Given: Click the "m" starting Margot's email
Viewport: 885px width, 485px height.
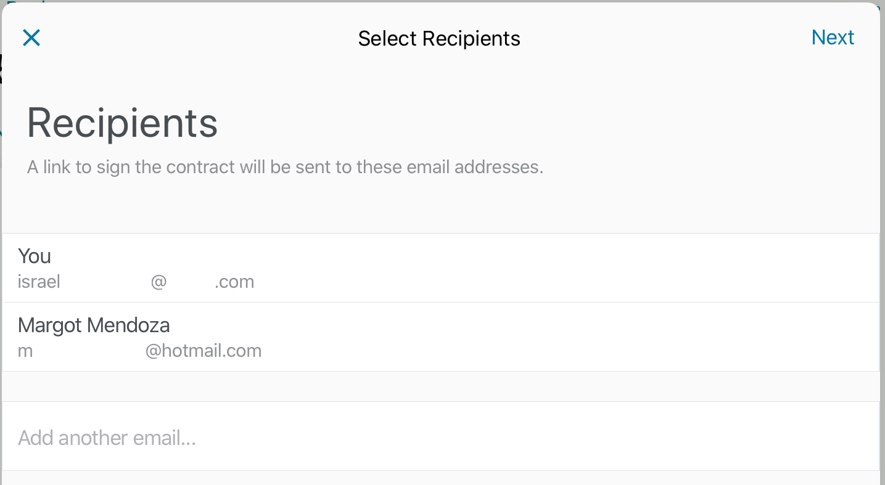Looking at the screenshot, I should click(25, 351).
